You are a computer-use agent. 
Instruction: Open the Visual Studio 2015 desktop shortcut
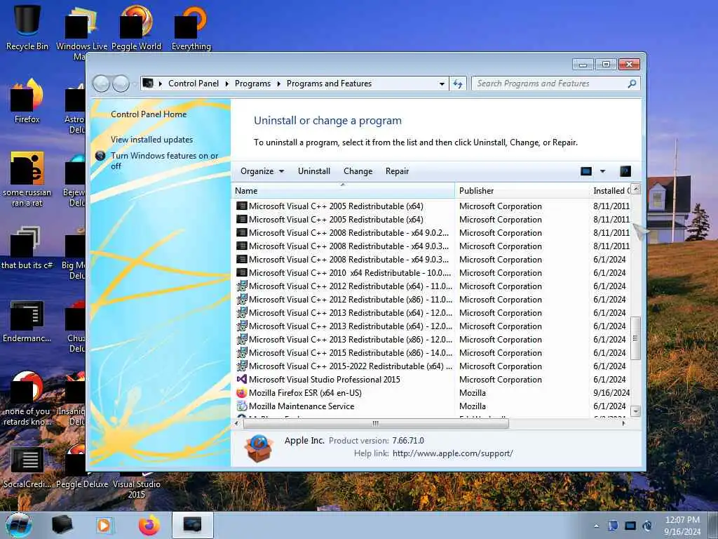click(137, 486)
